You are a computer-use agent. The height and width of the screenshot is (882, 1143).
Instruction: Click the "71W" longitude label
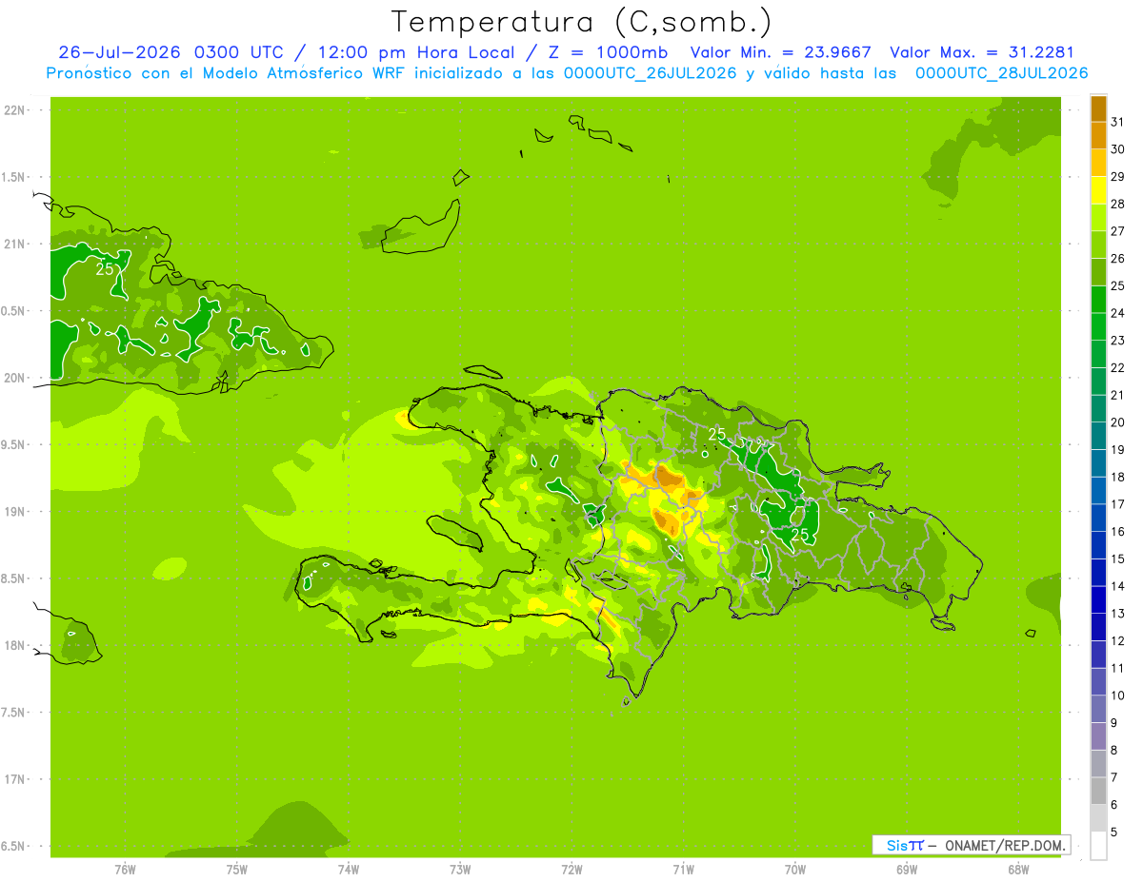point(683,870)
